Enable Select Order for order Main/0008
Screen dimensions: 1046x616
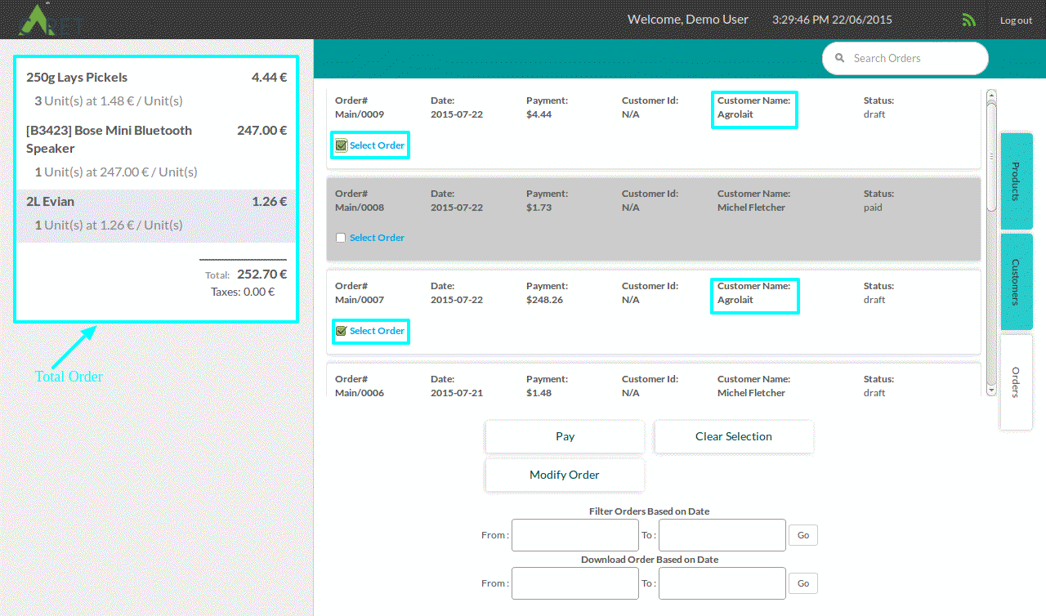click(x=341, y=237)
